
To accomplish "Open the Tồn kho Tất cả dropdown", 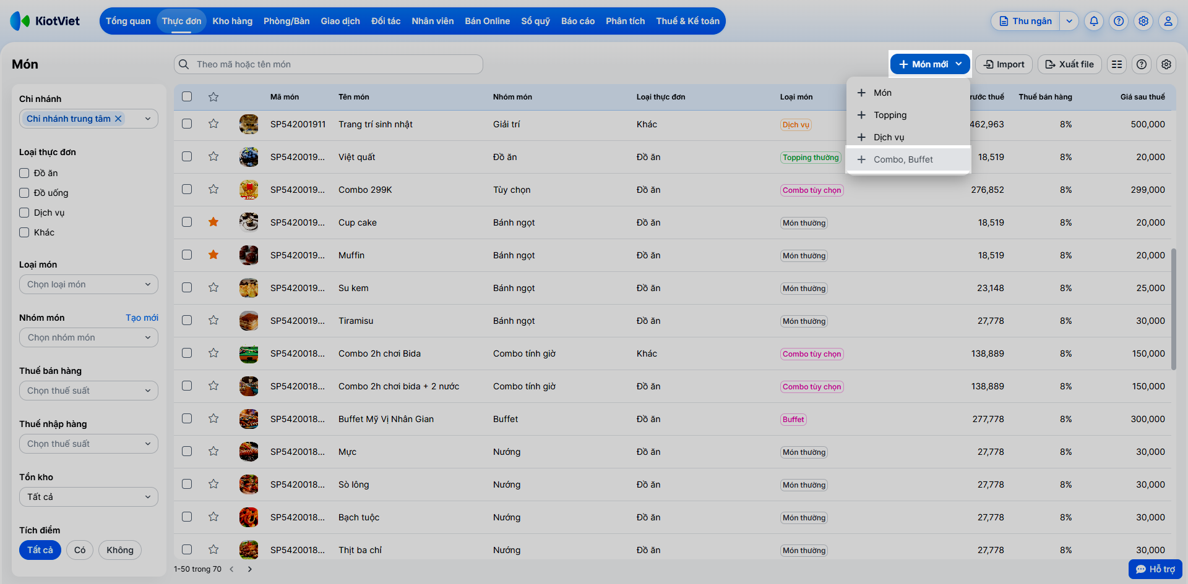I will (88, 497).
